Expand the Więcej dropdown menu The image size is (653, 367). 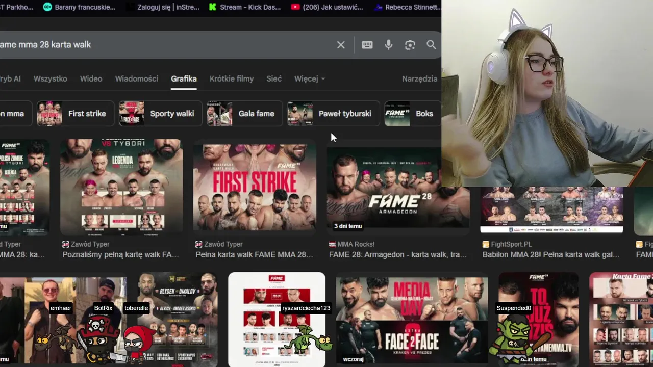[x=310, y=78]
